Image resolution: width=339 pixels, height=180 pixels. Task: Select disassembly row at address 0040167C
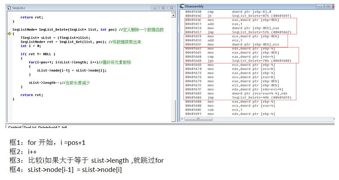pyautogui.click(x=232, y=85)
